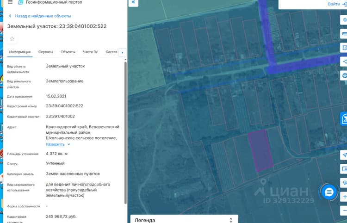The height and width of the screenshot is (223, 347).
Task: Open the map layers icon
Action: pos(344,20)
